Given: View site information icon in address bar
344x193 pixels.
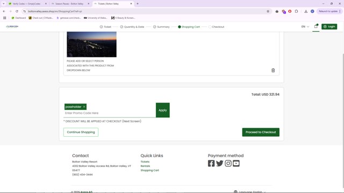Looking at the screenshot, I should click(x=25, y=11).
